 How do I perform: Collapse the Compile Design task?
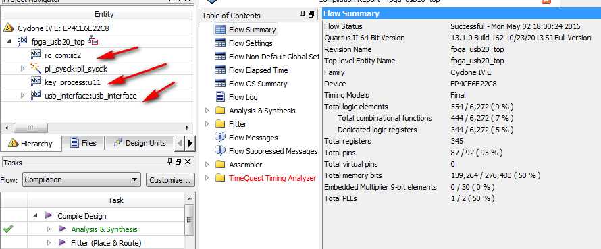35,216
